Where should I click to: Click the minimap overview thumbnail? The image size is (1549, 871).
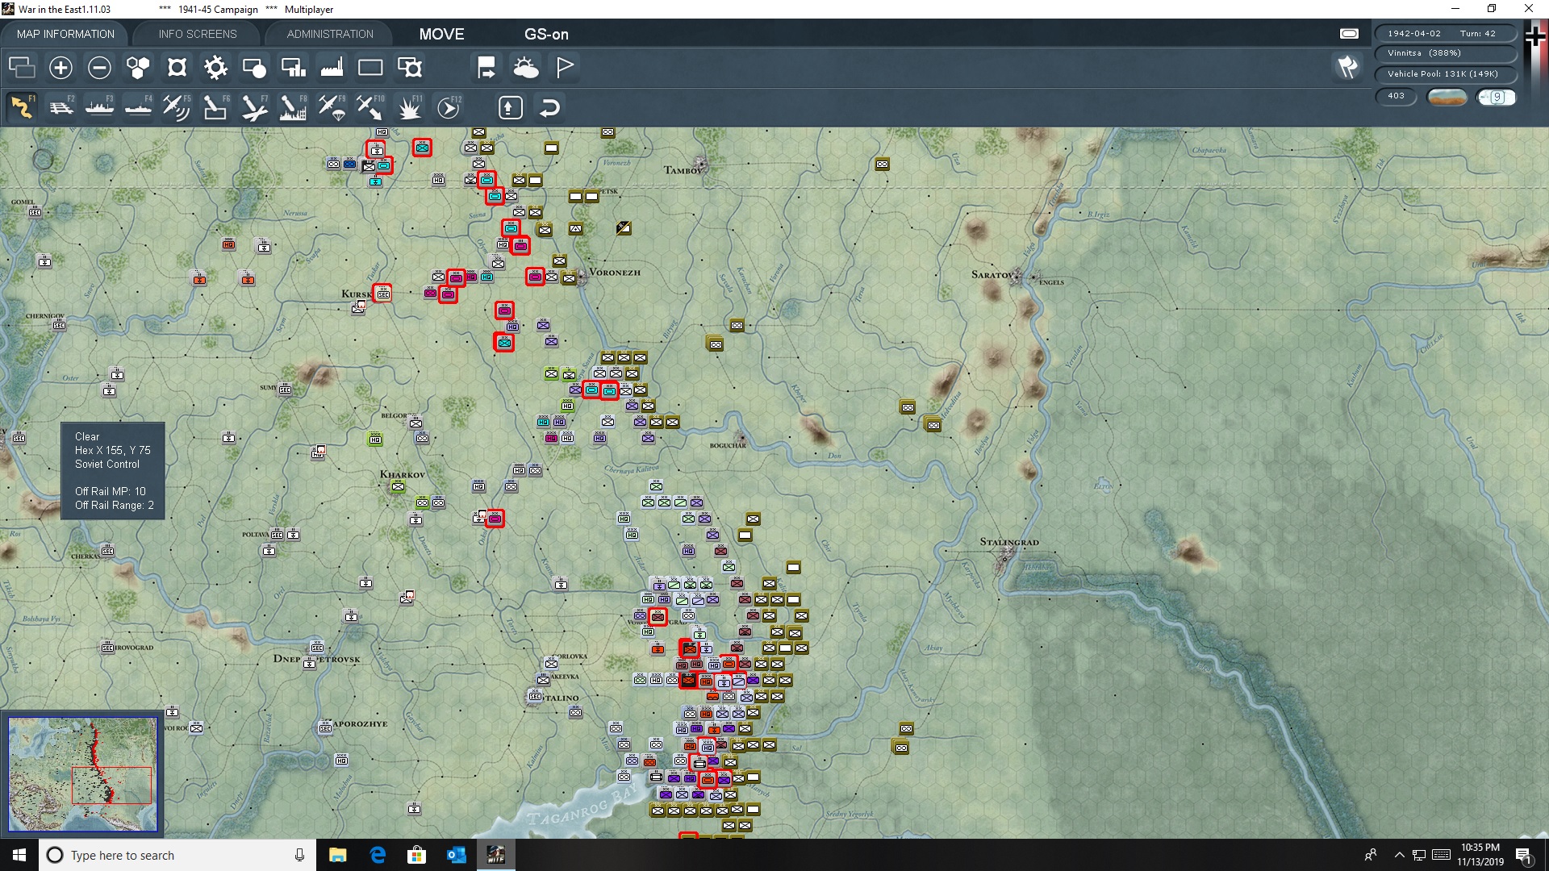point(82,774)
